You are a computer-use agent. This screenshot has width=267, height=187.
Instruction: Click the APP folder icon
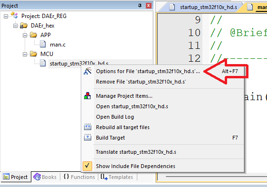point(33,35)
